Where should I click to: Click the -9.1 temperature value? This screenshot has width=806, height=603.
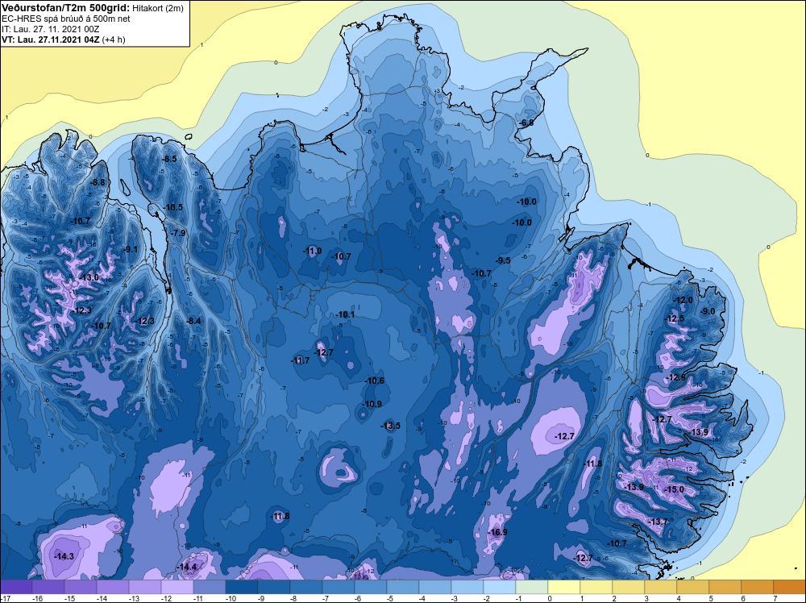click(131, 249)
